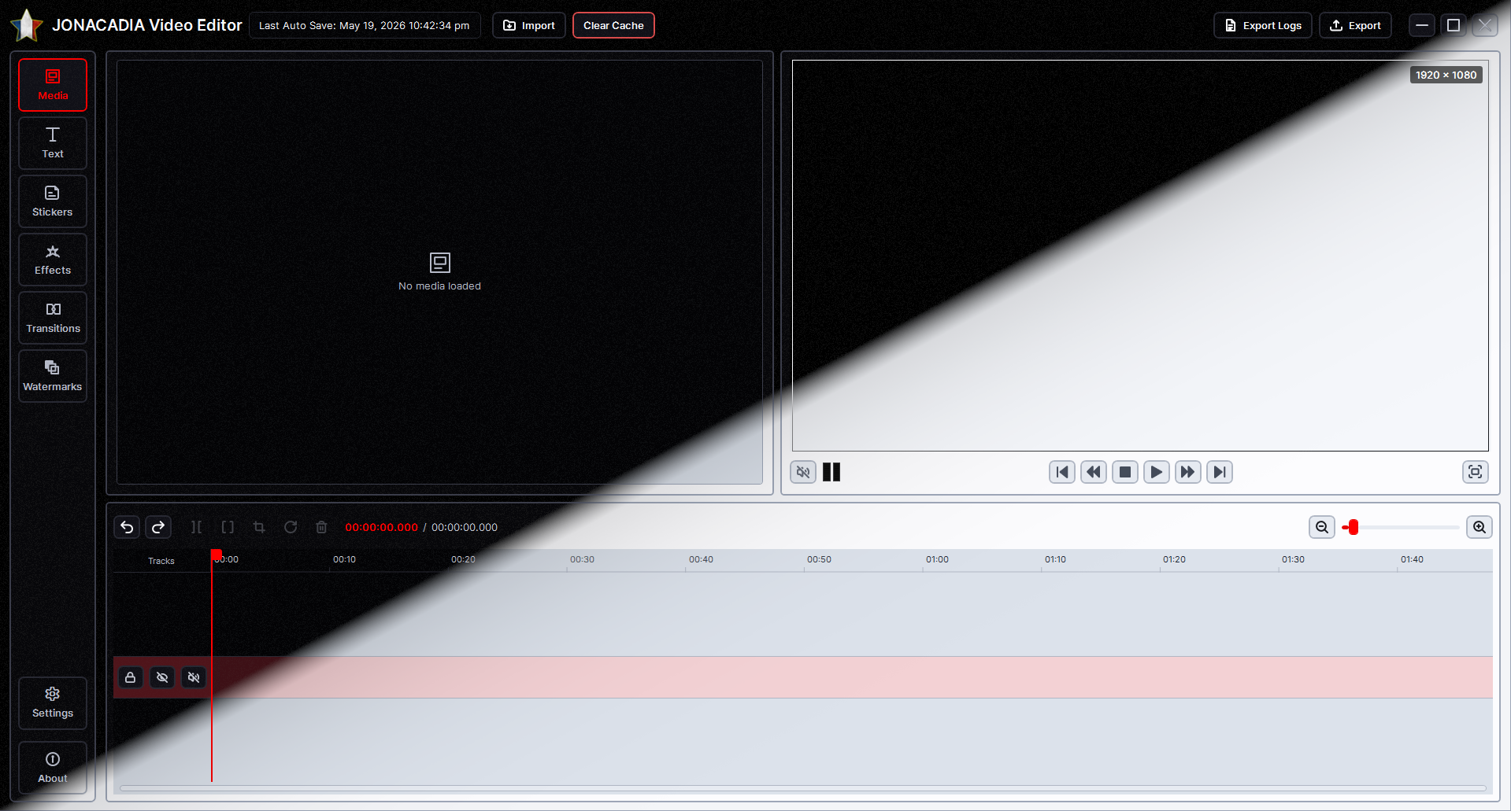Click the Export button
1511x811 pixels.
pyautogui.click(x=1355, y=25)
